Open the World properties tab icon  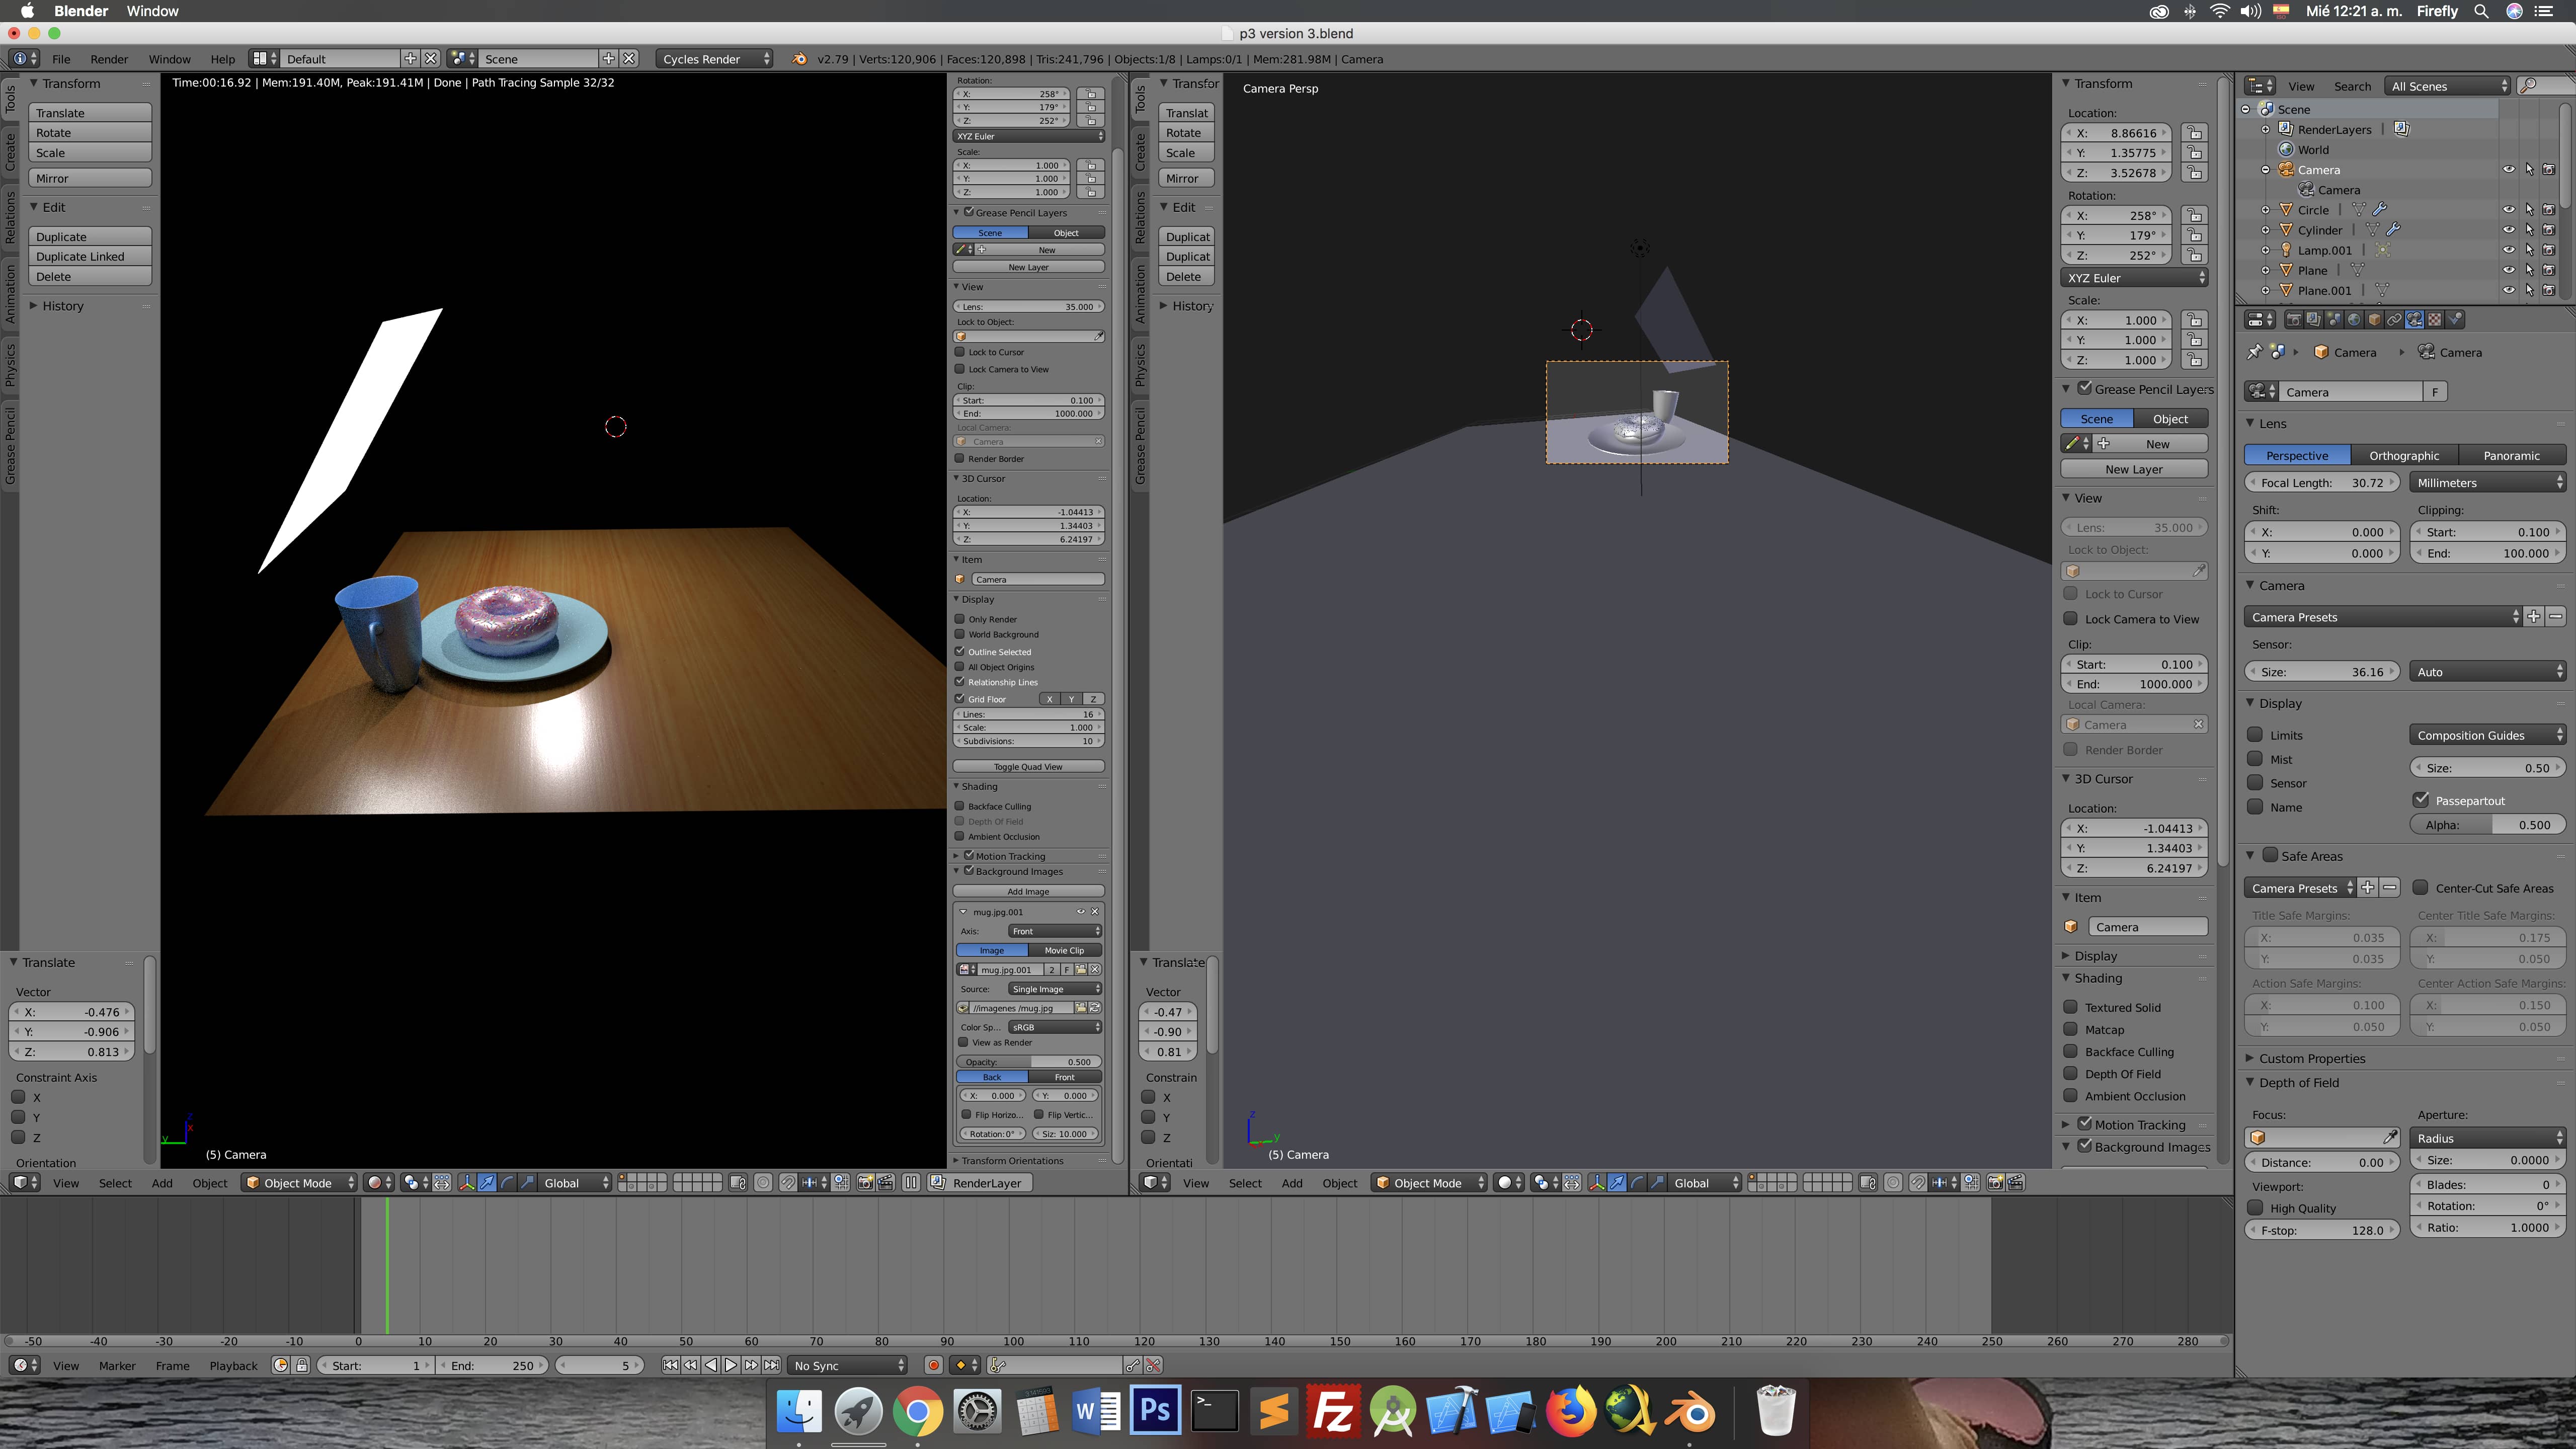pos(2354,320)
